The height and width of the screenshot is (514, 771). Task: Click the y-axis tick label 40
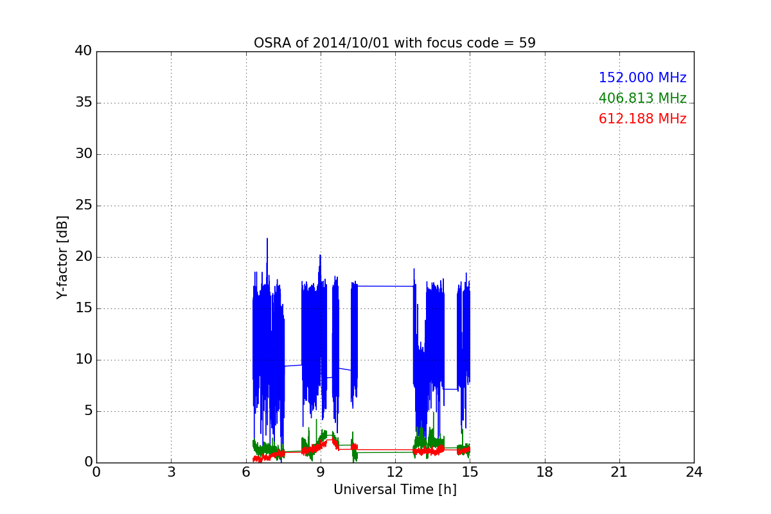pyautogui.click(x=84, y=51)
